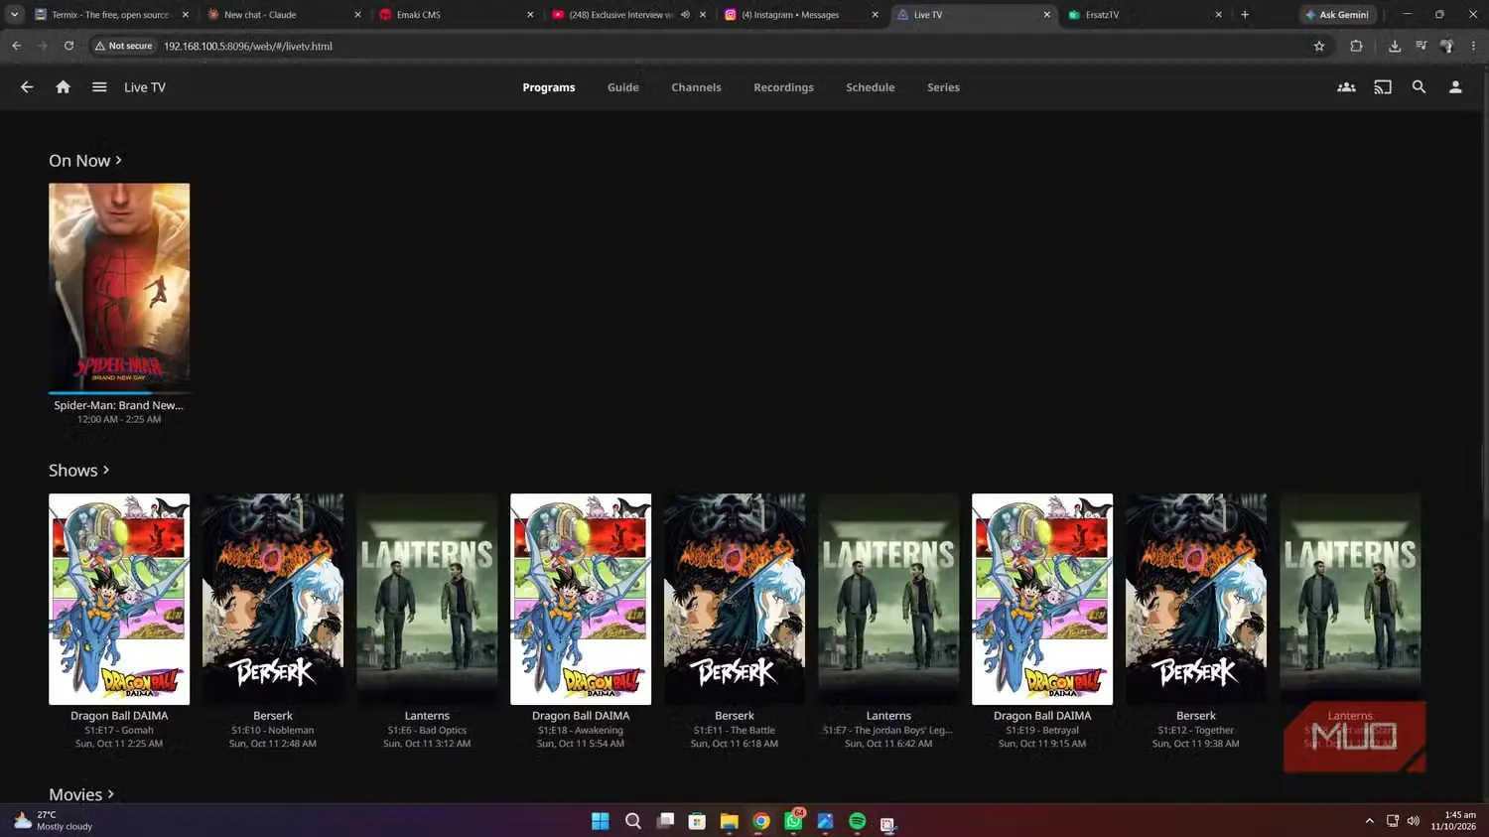Go back with the Jellyfin back arrow

(27, 87)
